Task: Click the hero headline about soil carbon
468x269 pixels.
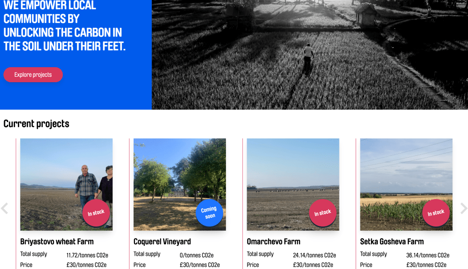Action: (x=65, y=26)
